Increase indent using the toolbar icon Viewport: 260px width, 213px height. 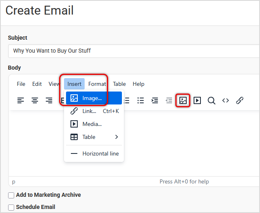click(155, 100)
